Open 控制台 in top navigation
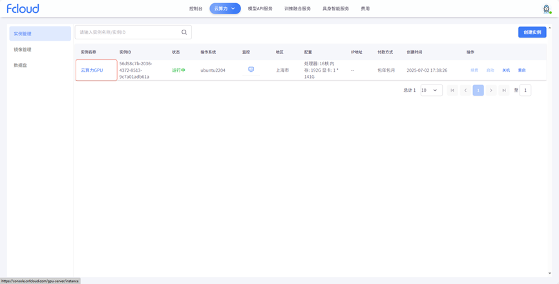 click(196, 8)
